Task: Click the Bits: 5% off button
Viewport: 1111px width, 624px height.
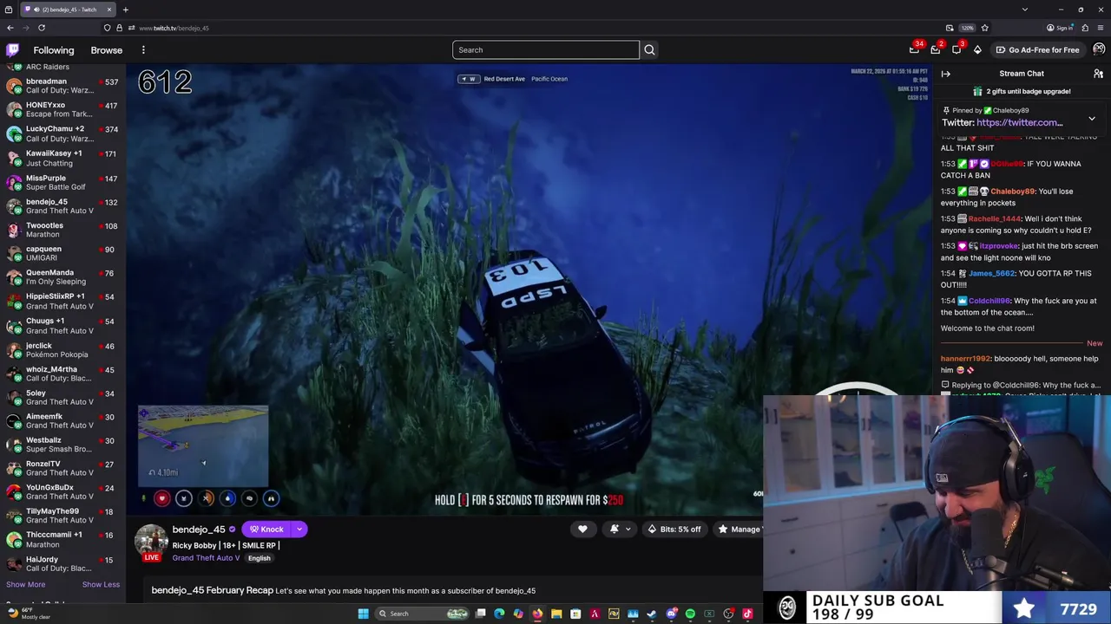Action: click(x=674, y=529)
